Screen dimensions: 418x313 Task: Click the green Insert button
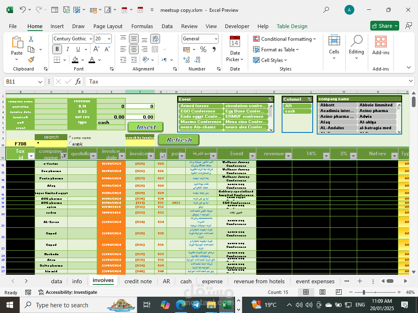[x=145, y=127]
